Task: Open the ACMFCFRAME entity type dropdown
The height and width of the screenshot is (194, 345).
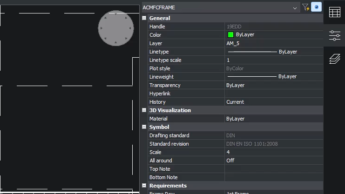Action: pos(295,8)
